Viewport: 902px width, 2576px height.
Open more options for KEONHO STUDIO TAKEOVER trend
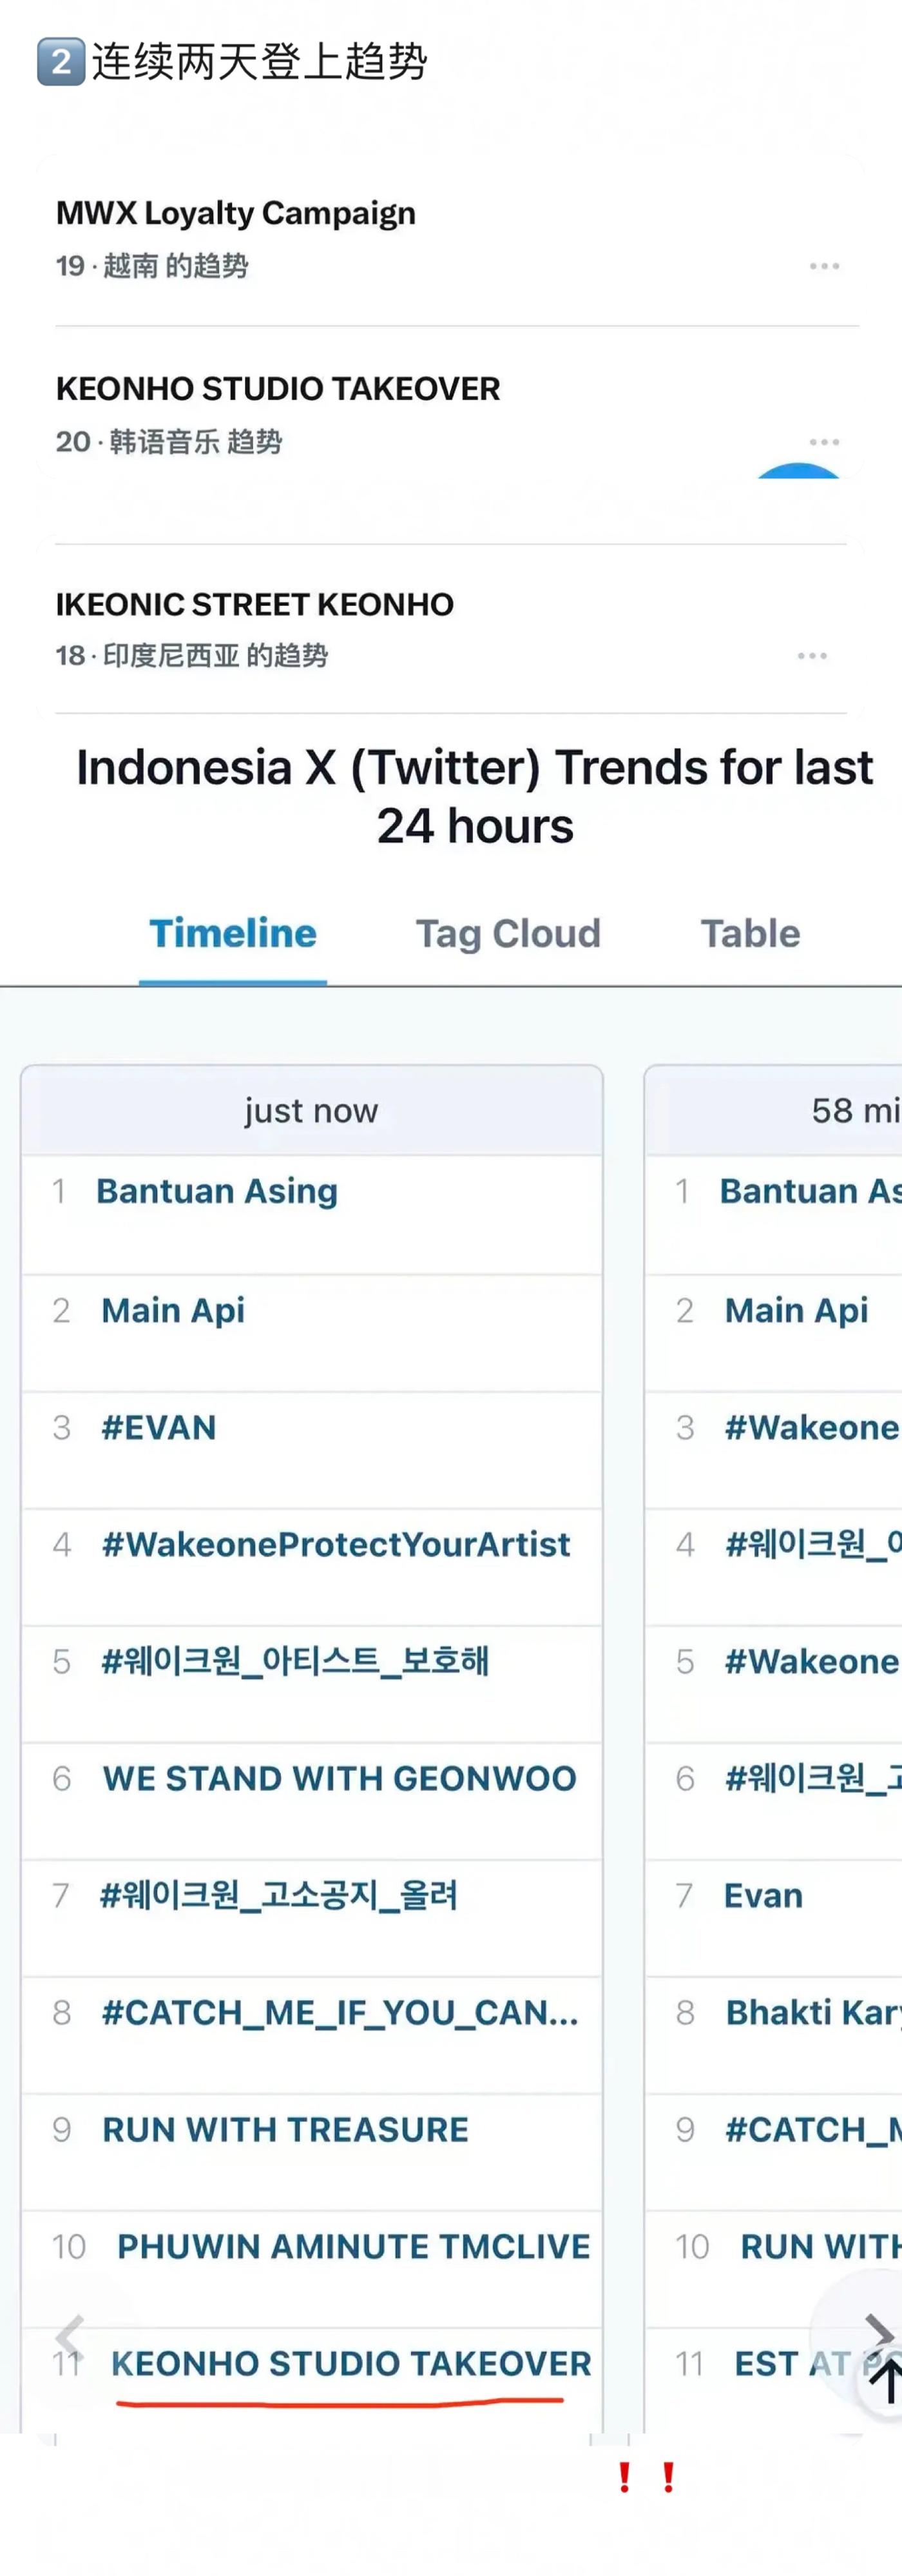pyautogui.click(x=823, y=441)
